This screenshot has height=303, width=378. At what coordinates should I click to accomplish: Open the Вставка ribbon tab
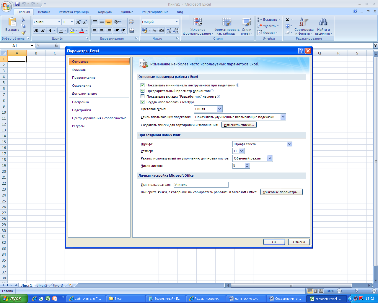pos(44,12)
